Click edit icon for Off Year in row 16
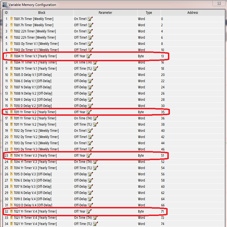Image resolution: width=227 pixels, height=227 pixels. click(x=89, y=112)
